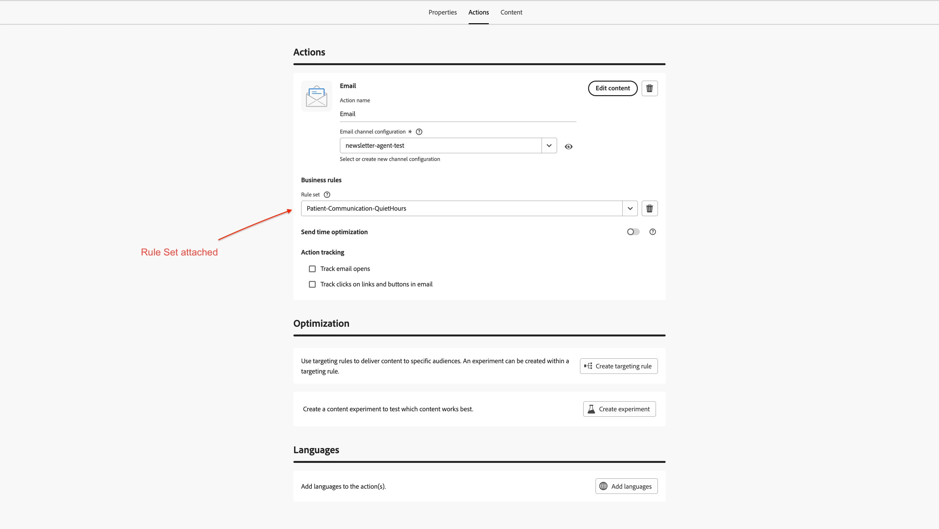Go to the Content tab

point(511,12)
